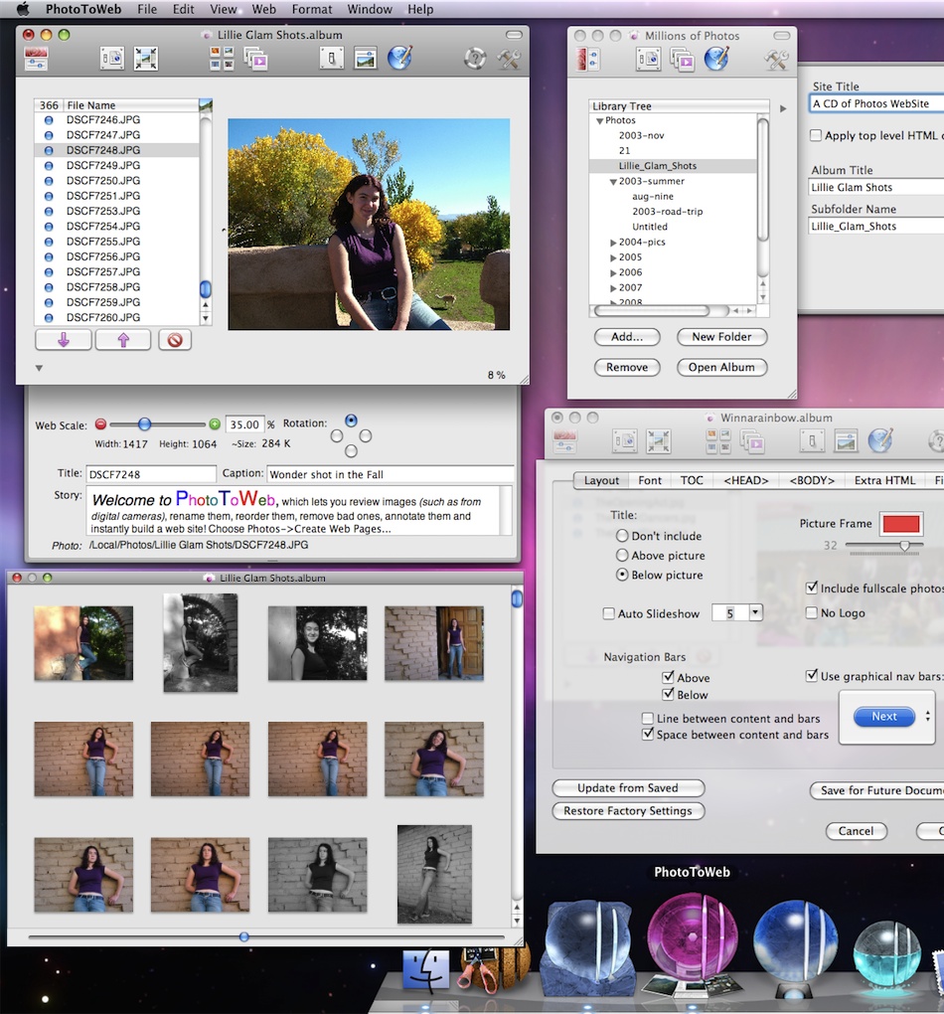
Task: Expand the 2004-pics folder
Action: coord(613,243)
